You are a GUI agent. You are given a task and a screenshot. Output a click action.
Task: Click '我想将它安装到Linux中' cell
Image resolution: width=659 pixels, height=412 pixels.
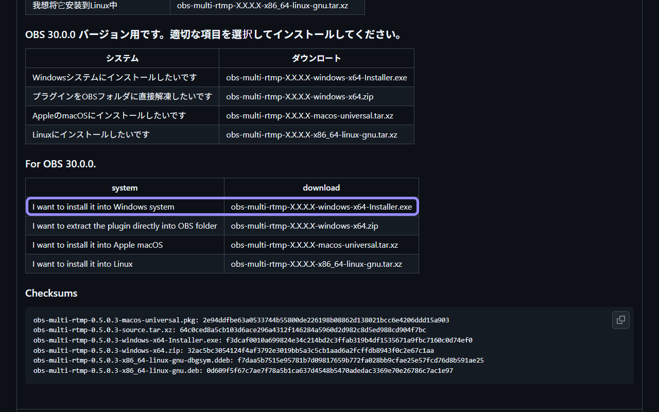tap(98, 6)
